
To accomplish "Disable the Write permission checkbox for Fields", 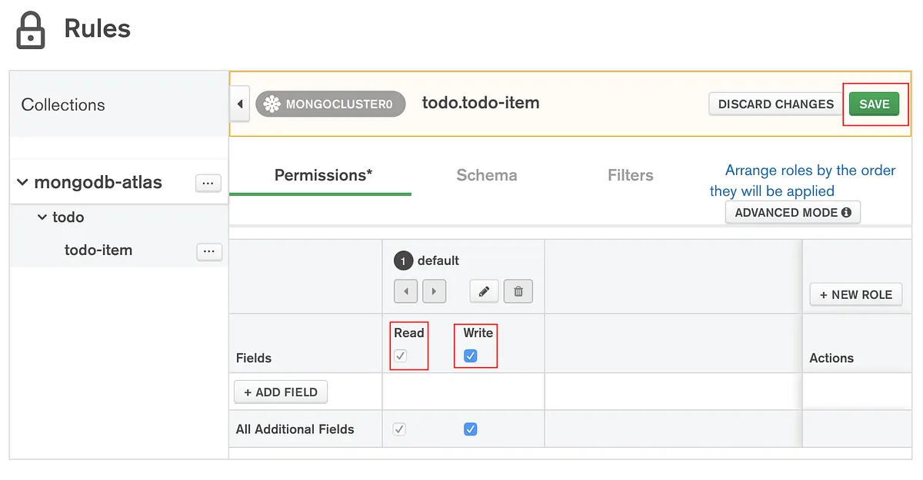I will point(471,356).
